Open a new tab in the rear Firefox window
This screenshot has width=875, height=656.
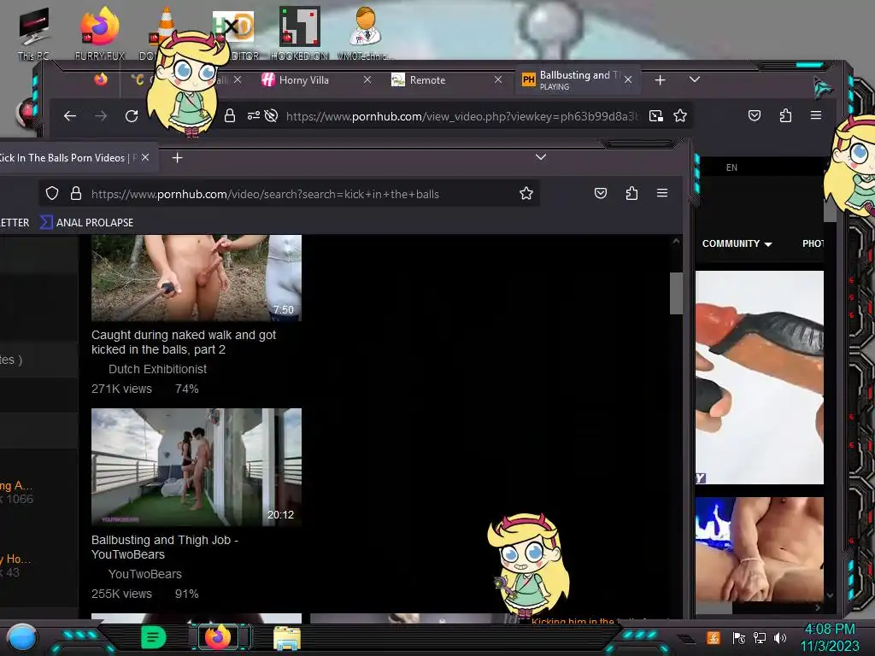tap(661, 80)
